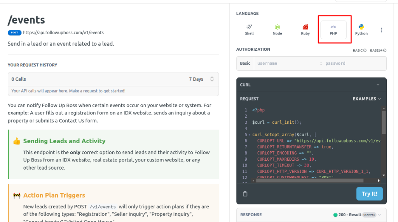Viewport: 398px width, 222px height.
Task: Open the EXAMPLES request dropdown
Action: (x=367, y=99)
